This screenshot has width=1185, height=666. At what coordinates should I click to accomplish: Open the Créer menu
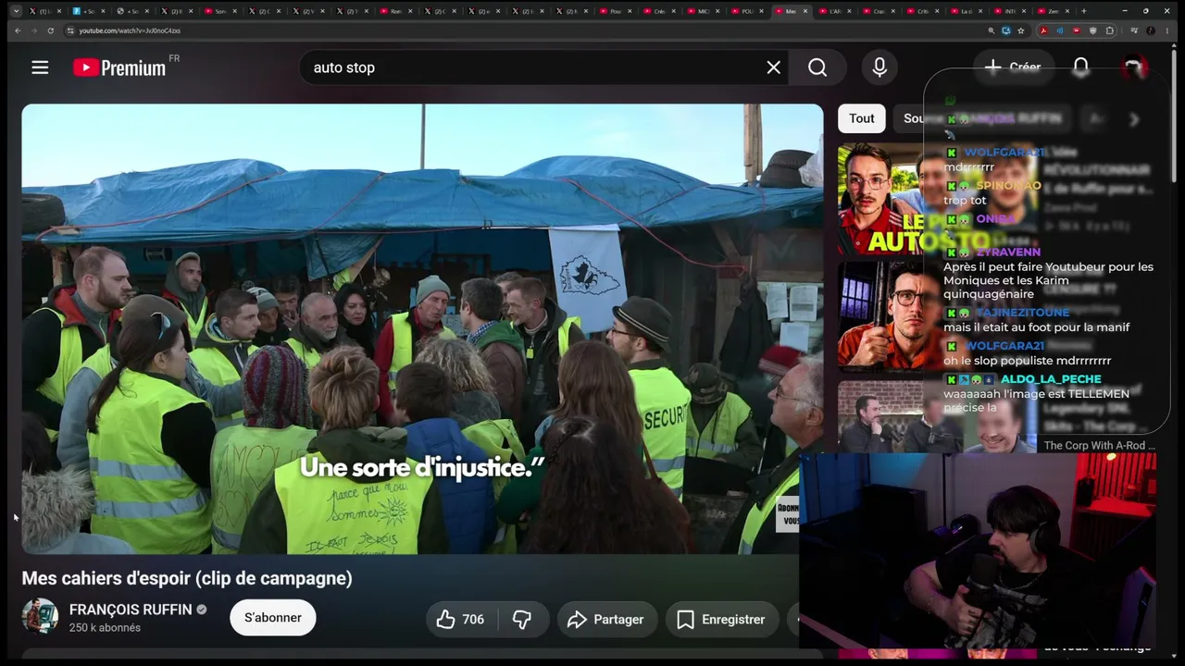click(1013, 68)
